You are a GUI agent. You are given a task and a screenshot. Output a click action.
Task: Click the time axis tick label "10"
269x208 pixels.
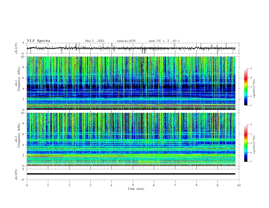tap(239, 185)
